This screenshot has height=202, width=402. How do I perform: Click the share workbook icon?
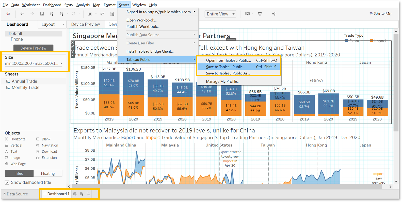[274, 14]
